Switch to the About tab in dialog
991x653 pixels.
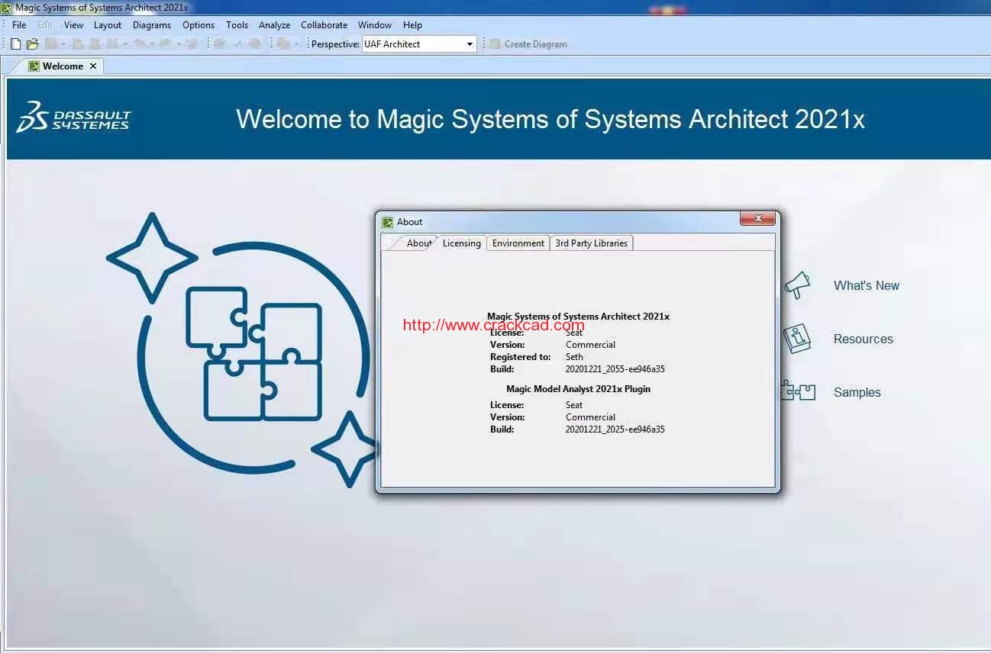(x=419, y=243)
